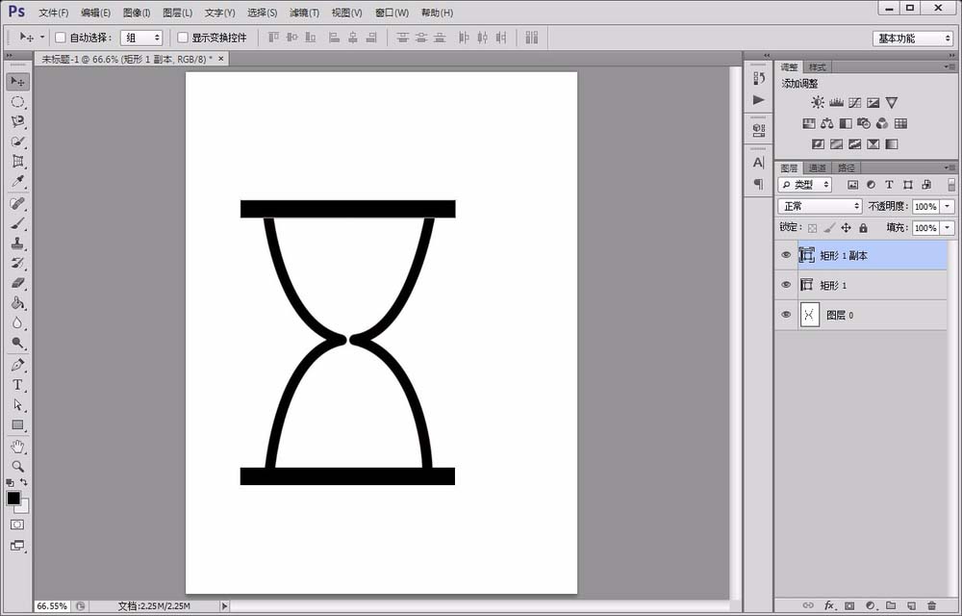Click the foreground color swatch
The width and height of the screenshot is (962, 616).
pyautogui.click(x=13, y=499)
